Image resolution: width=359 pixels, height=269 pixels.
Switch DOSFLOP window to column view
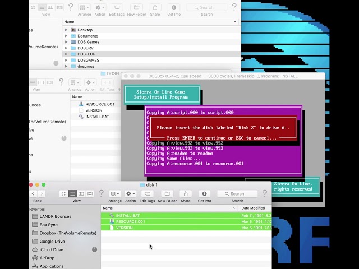[x=41, y=82]
